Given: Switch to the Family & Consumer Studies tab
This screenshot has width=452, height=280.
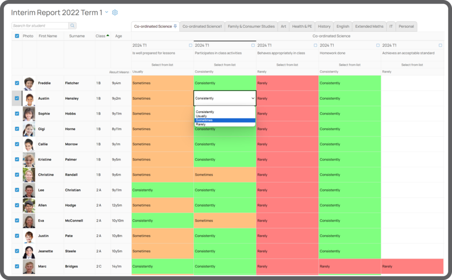Looking at the screenshot, I should [251, 26].
